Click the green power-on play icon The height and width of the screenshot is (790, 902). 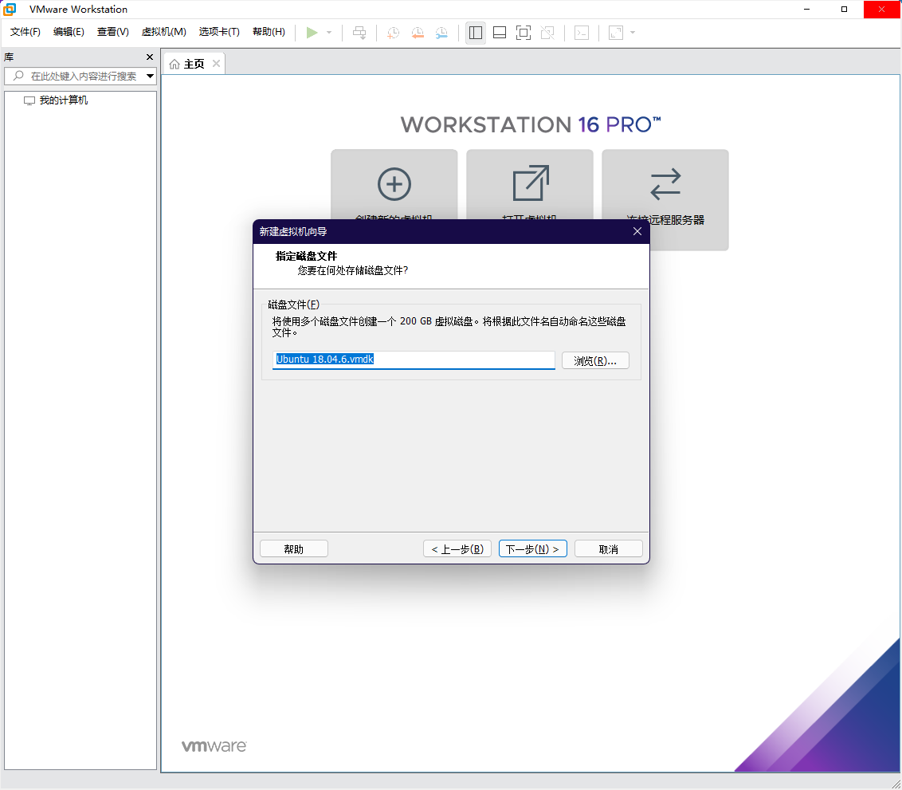click(x=312, y=33)
